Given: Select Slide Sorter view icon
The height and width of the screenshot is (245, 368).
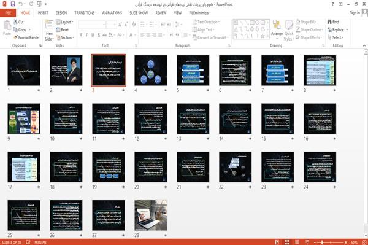Looking at the screenshot, I should [287, 242].
